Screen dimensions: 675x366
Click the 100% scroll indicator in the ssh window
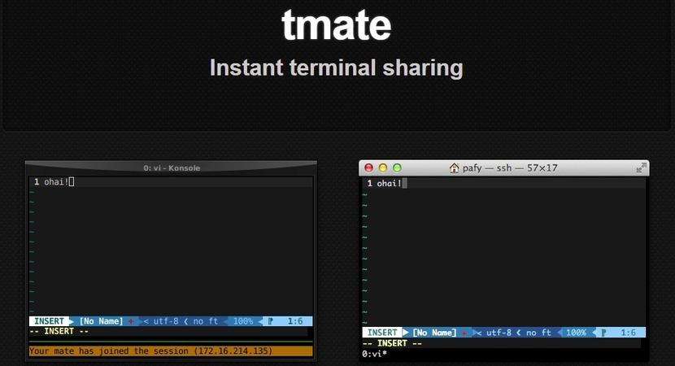575,333
